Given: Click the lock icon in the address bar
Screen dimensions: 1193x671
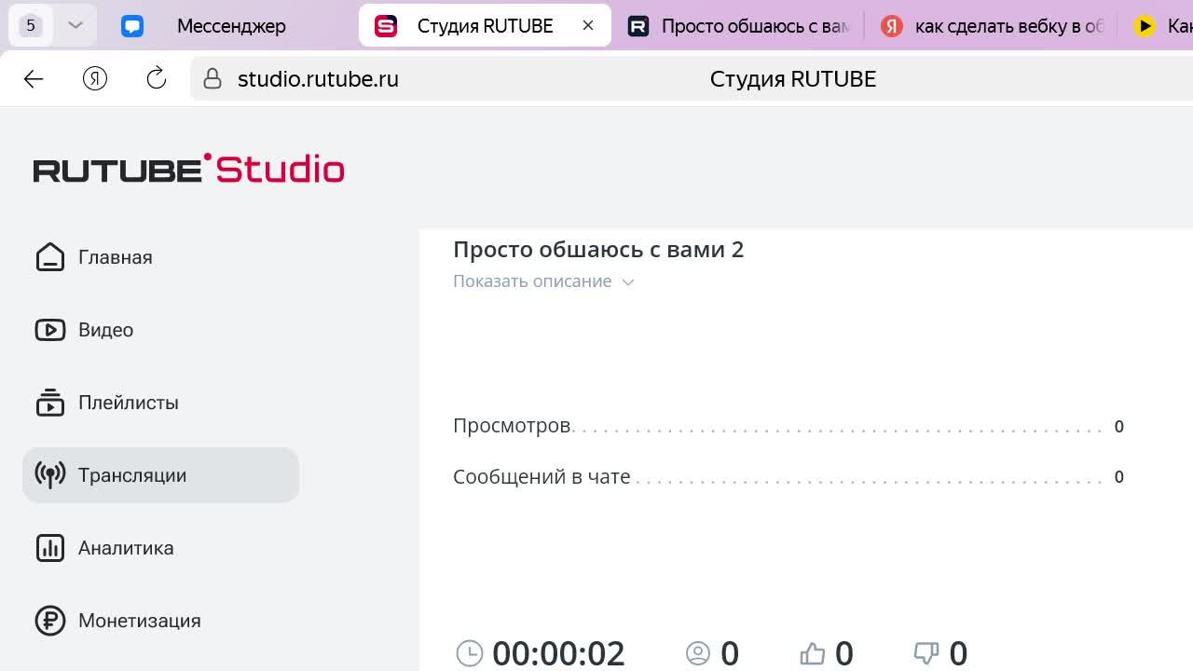Looking at the screenshot, I should 213,79.
